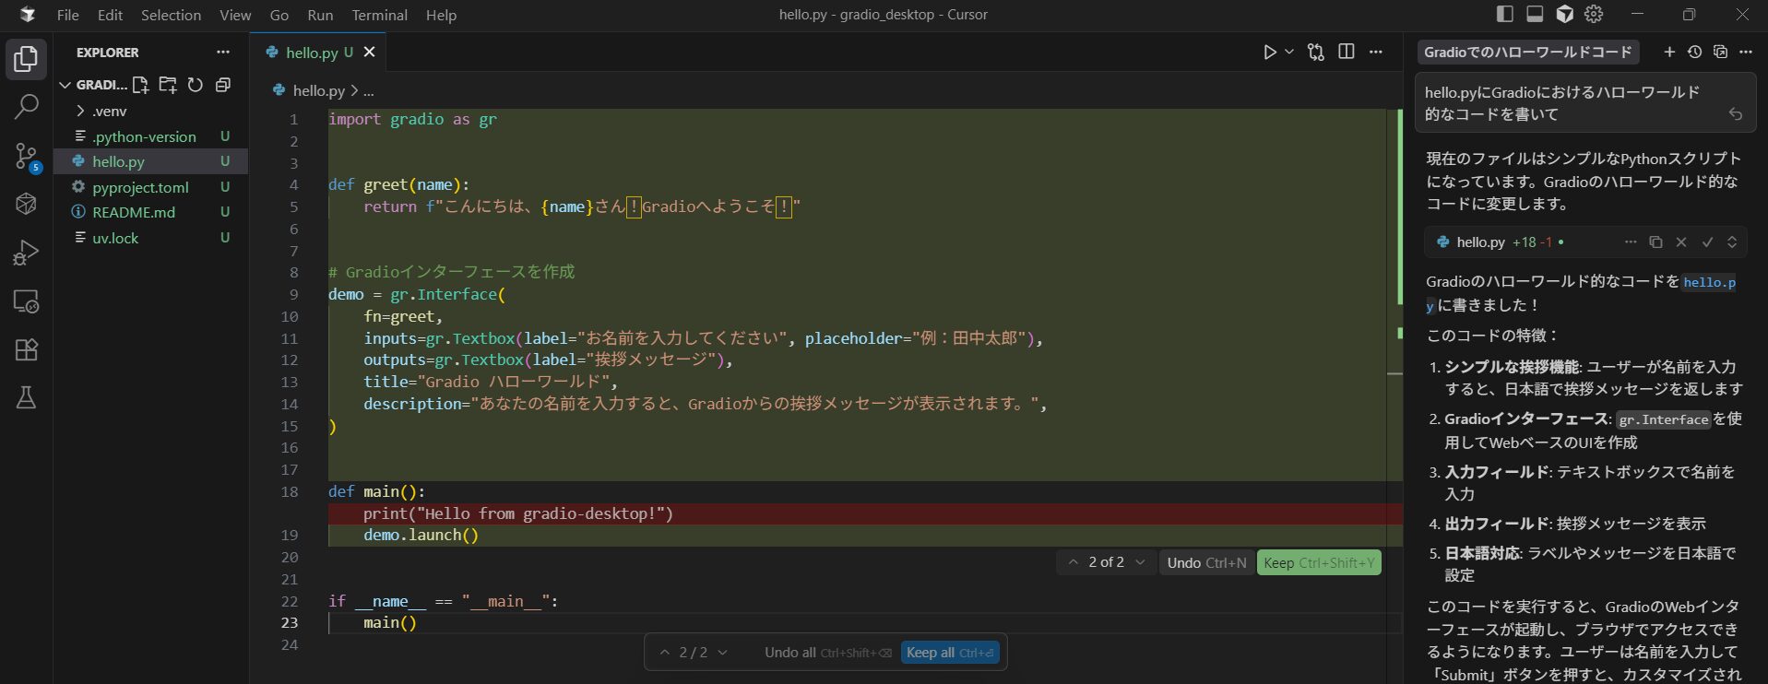Run the Python file with play button

[x=1270, y=53]
